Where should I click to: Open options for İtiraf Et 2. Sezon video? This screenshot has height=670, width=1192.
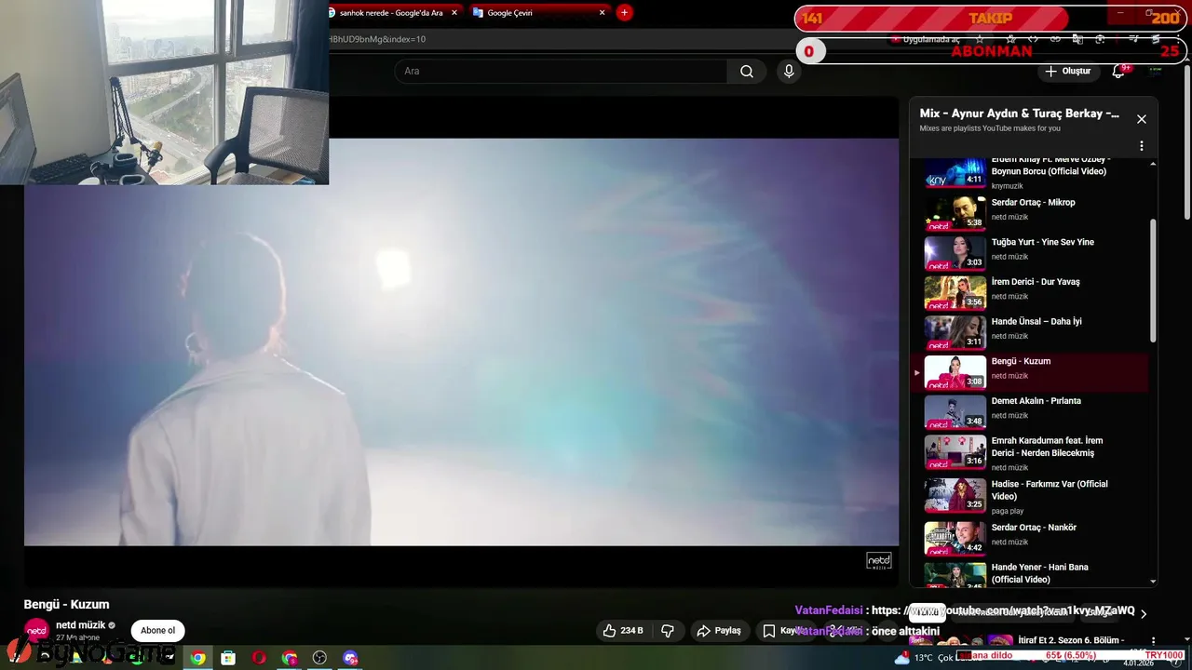point(1154,641)
